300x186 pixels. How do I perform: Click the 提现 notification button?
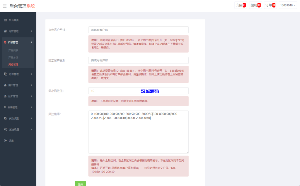pos(255,5)
